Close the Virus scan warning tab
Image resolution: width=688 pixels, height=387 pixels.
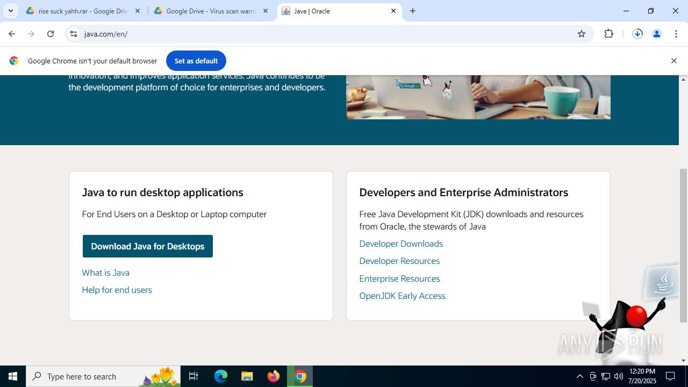coord(266,11)
